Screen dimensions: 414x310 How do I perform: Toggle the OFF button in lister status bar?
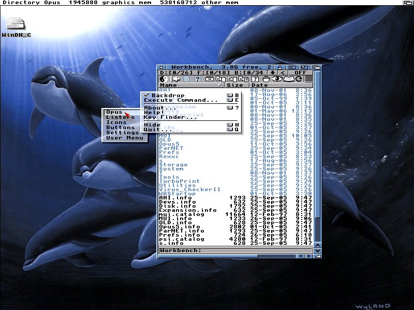coord(300,73)
